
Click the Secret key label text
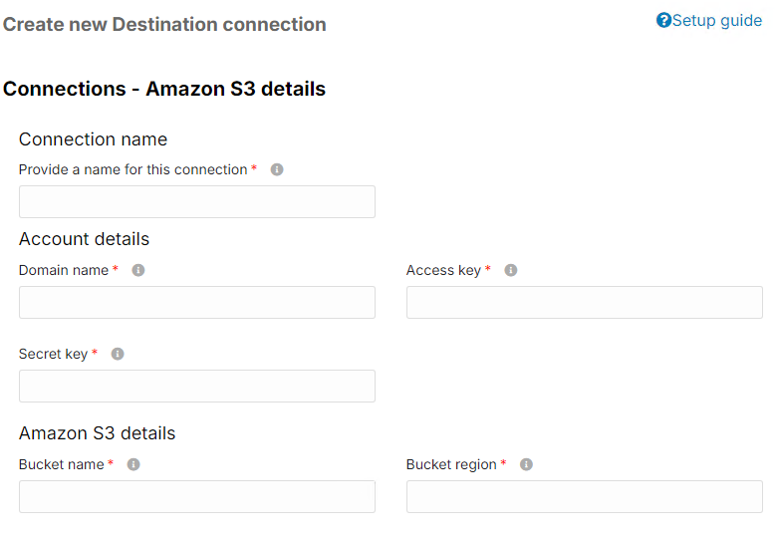[x=54, y=355]
